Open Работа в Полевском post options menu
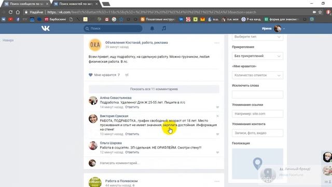Viewport: 332px width, 187px height. (x=217, y=181)
